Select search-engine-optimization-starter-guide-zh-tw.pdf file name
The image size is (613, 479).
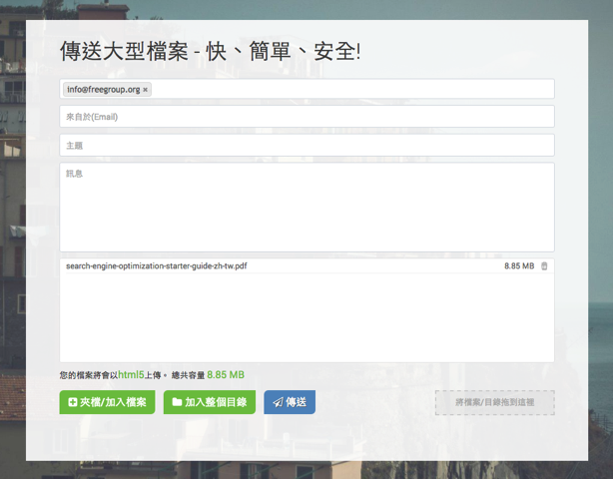pyautogui.click(x=157, y=266)
